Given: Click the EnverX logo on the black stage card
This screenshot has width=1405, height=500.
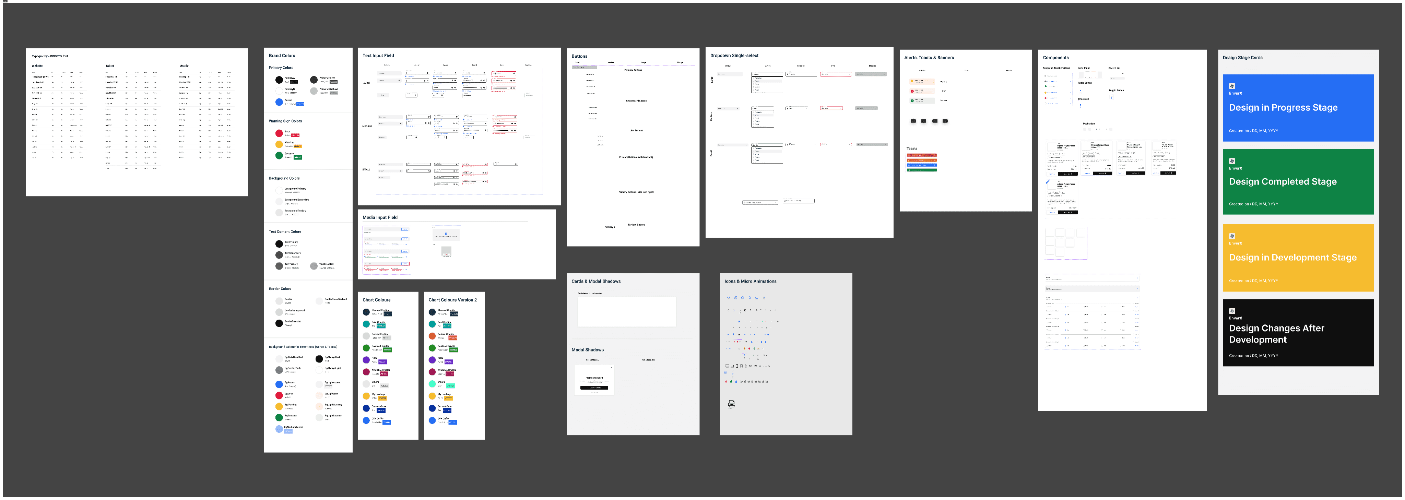Looking at the screenshot, I should pos(1231,311).
